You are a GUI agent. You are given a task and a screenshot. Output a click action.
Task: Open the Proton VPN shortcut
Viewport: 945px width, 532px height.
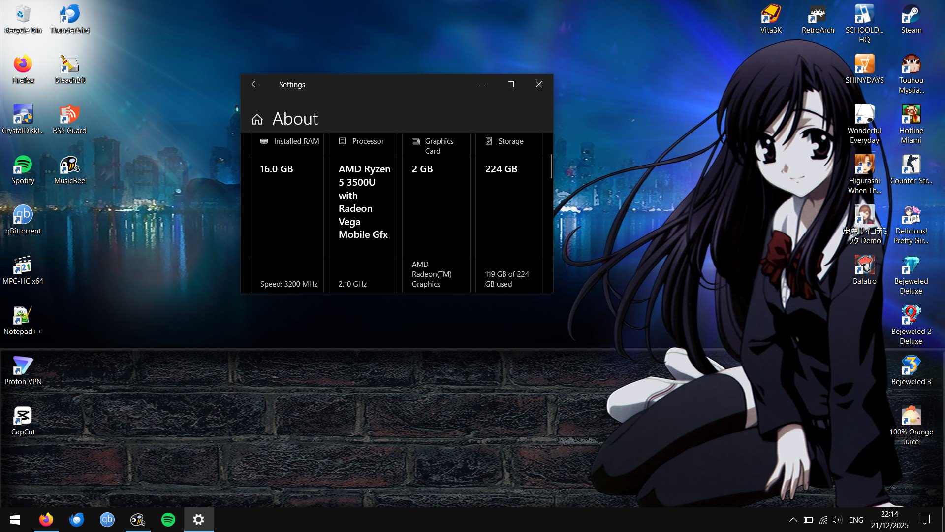pos(23,370)
